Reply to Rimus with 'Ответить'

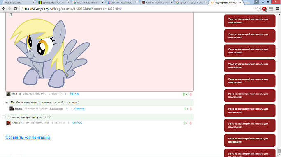[79, 108]
